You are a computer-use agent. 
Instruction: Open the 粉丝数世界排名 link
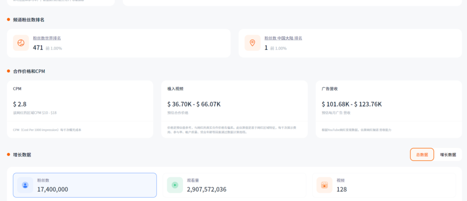pos(47,38)
